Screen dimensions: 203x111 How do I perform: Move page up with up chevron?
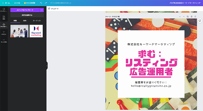tap(180, 16)
